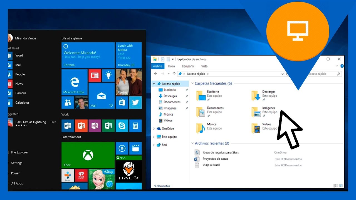Collapse the Archivos recientes section
This screenshot has height=200, width=356.
click(192, 143)
